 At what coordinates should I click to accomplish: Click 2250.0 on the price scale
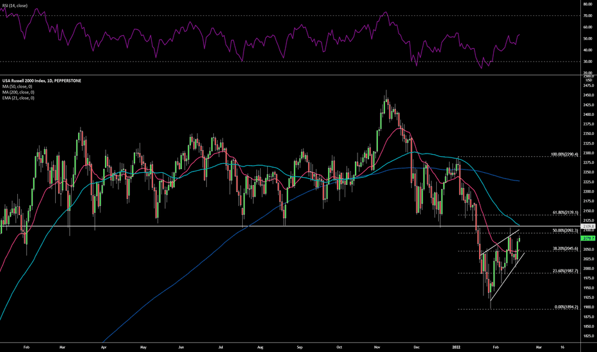(589, 172)
